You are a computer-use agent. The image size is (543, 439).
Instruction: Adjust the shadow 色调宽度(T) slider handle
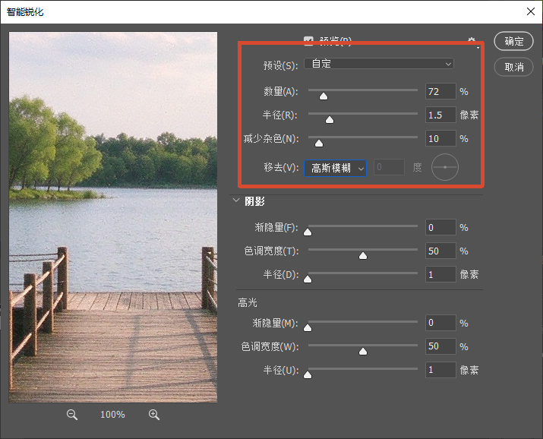pos(363,255)
